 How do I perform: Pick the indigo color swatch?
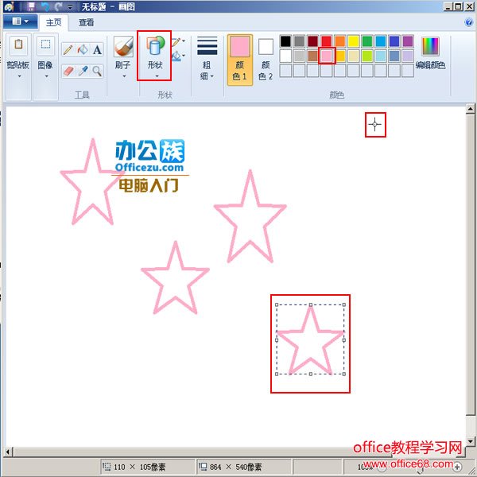(394, 41)
